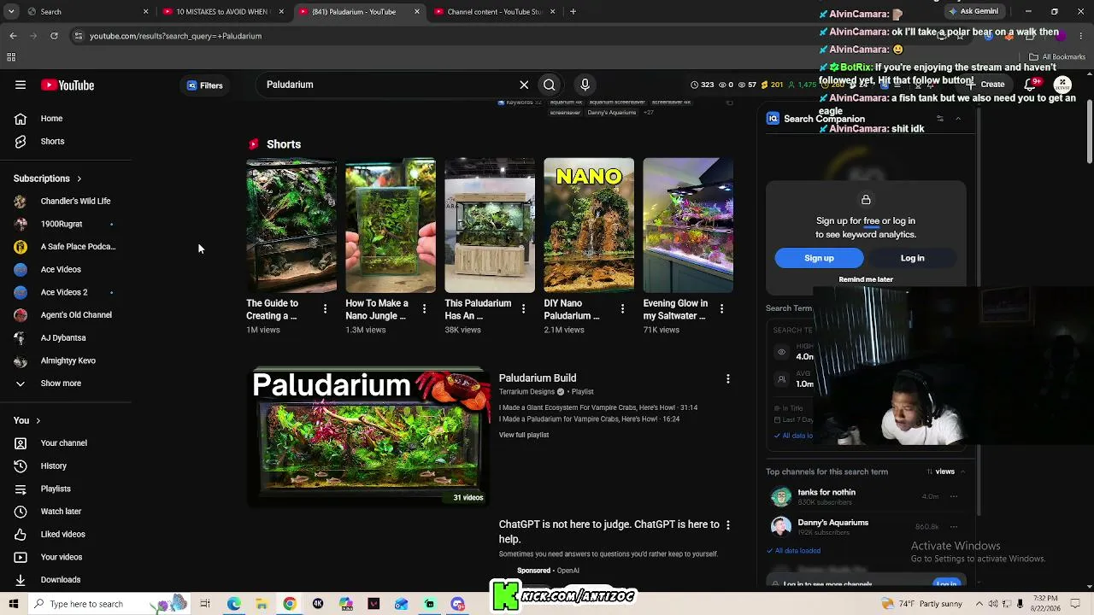Open a new browser tab
Viewport: 1094px width, 615px height.
coord(573,12)
